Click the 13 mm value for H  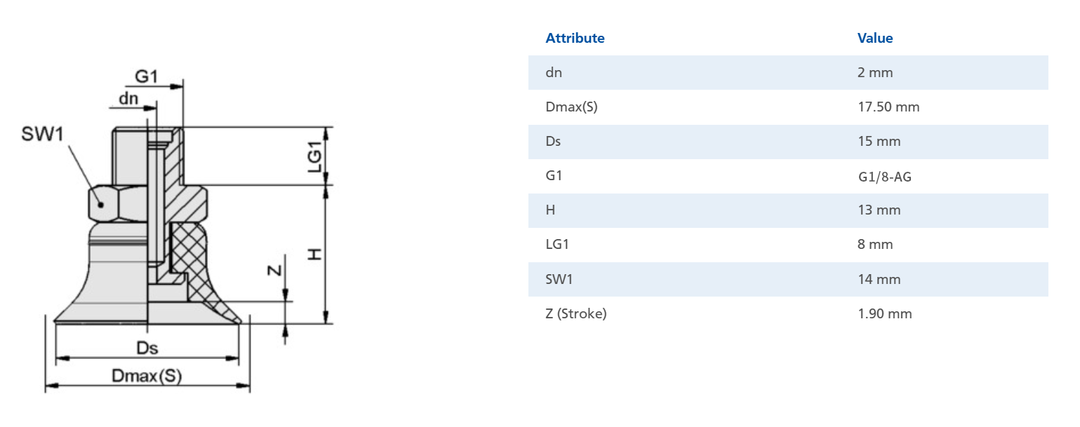879,210
